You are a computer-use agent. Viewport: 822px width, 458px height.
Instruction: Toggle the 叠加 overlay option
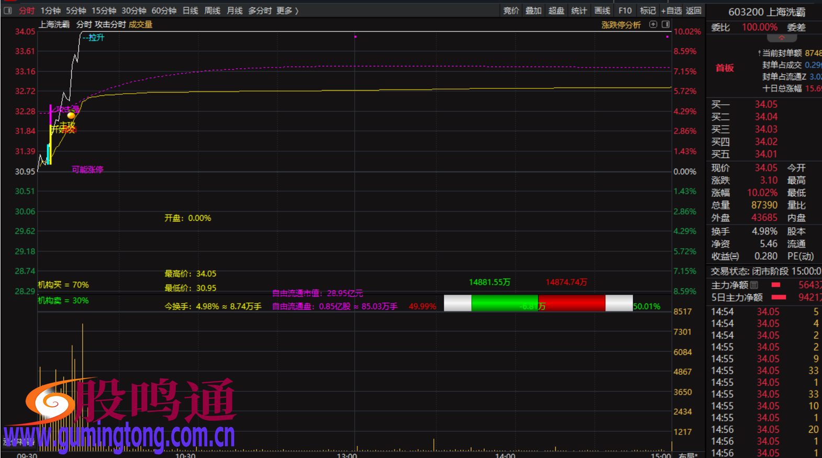click(x=533, y=10)
